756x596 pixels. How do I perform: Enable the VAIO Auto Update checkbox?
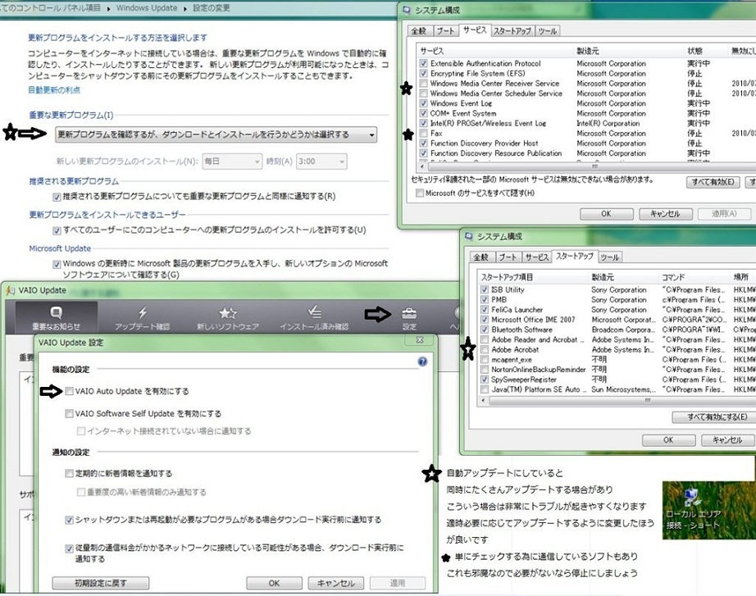tap(70, 392)
